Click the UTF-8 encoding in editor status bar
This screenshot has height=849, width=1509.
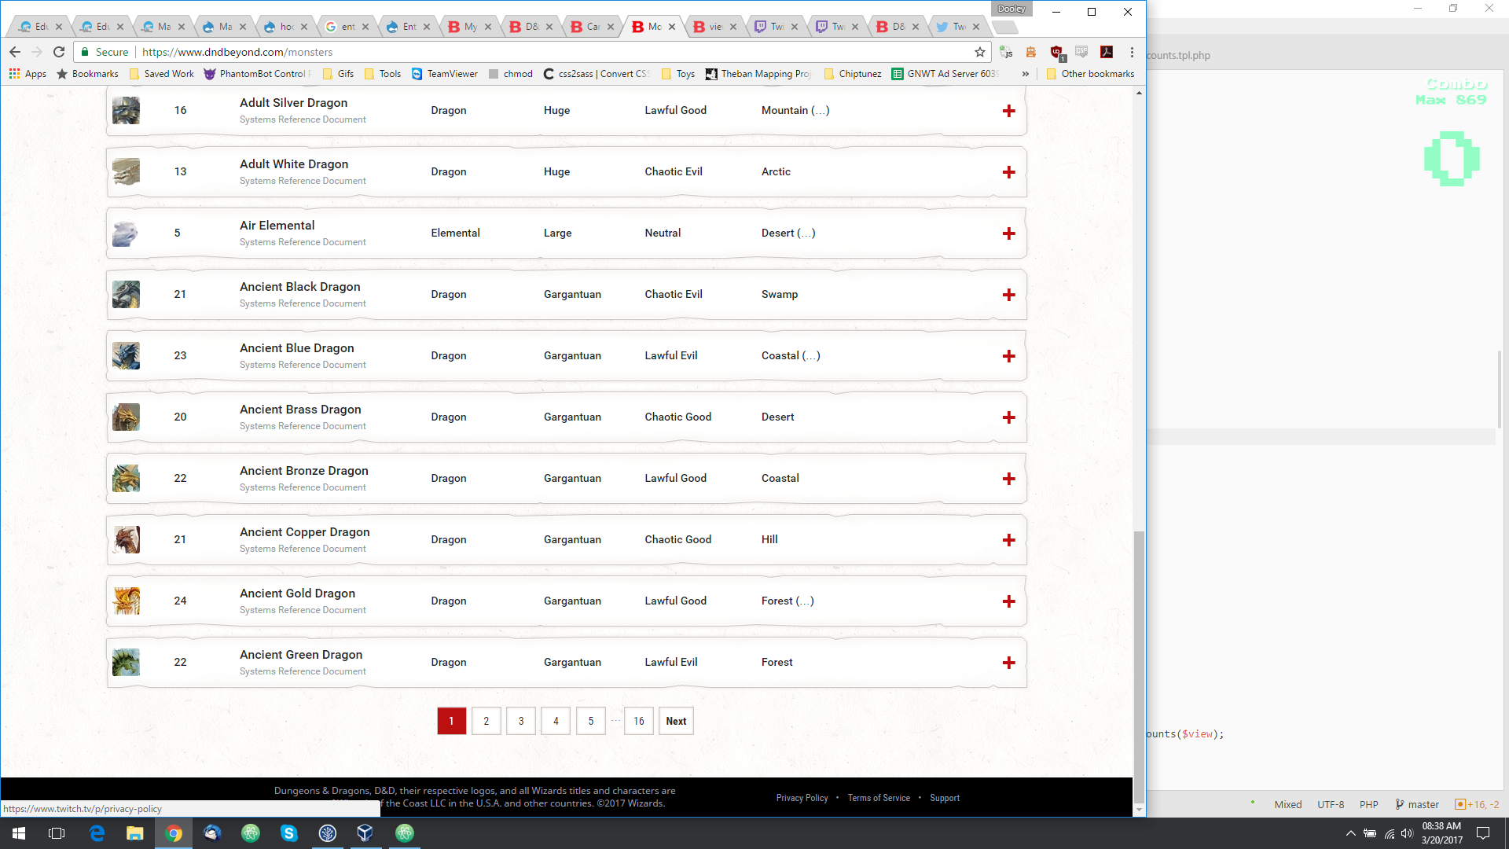(1331, 804)
